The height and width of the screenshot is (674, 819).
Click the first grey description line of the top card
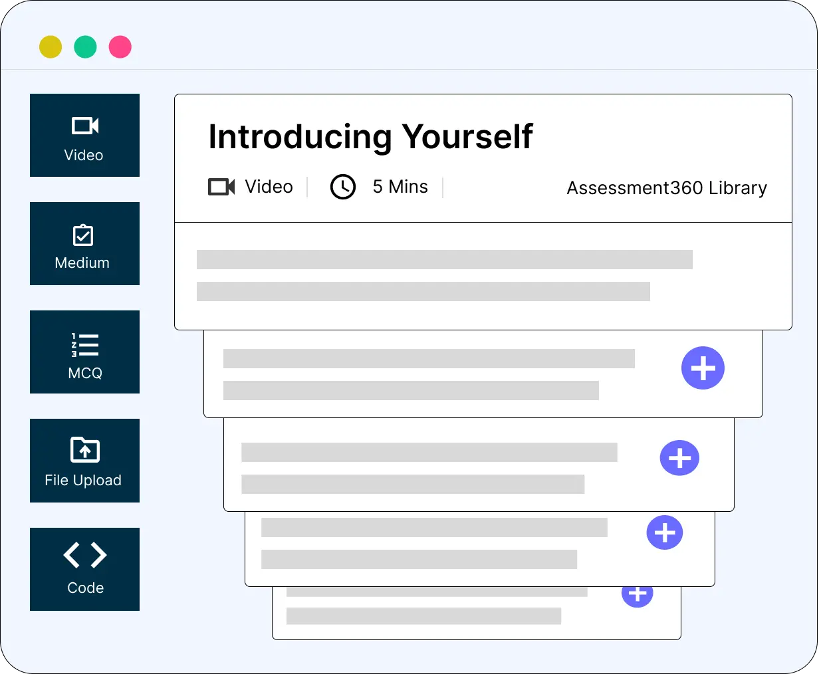(x=444, y=259)
